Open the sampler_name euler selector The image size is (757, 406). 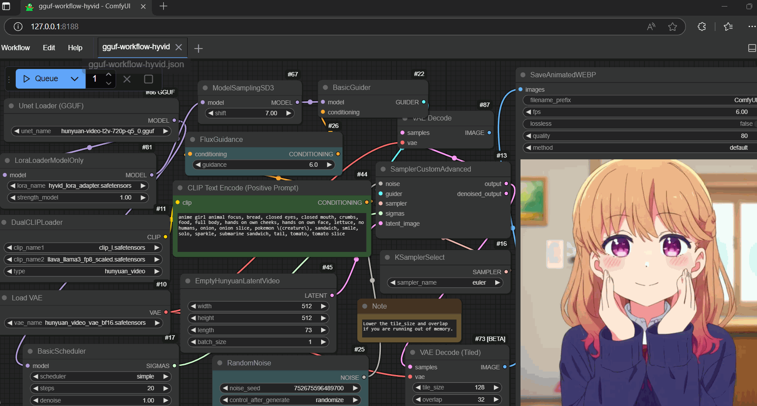tap(445, 282)
